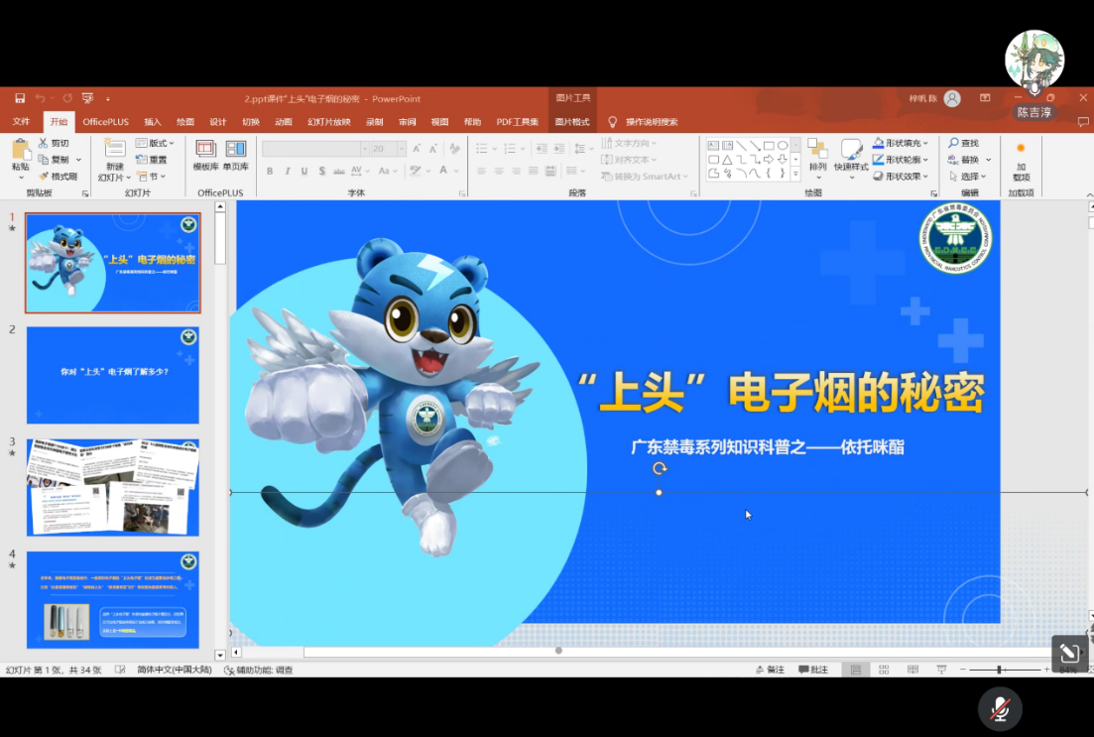The height and width of the screenshot is (737, 1094).
Task: Switch to slide sorter view in status bar
Action: [x=884, y=670]
